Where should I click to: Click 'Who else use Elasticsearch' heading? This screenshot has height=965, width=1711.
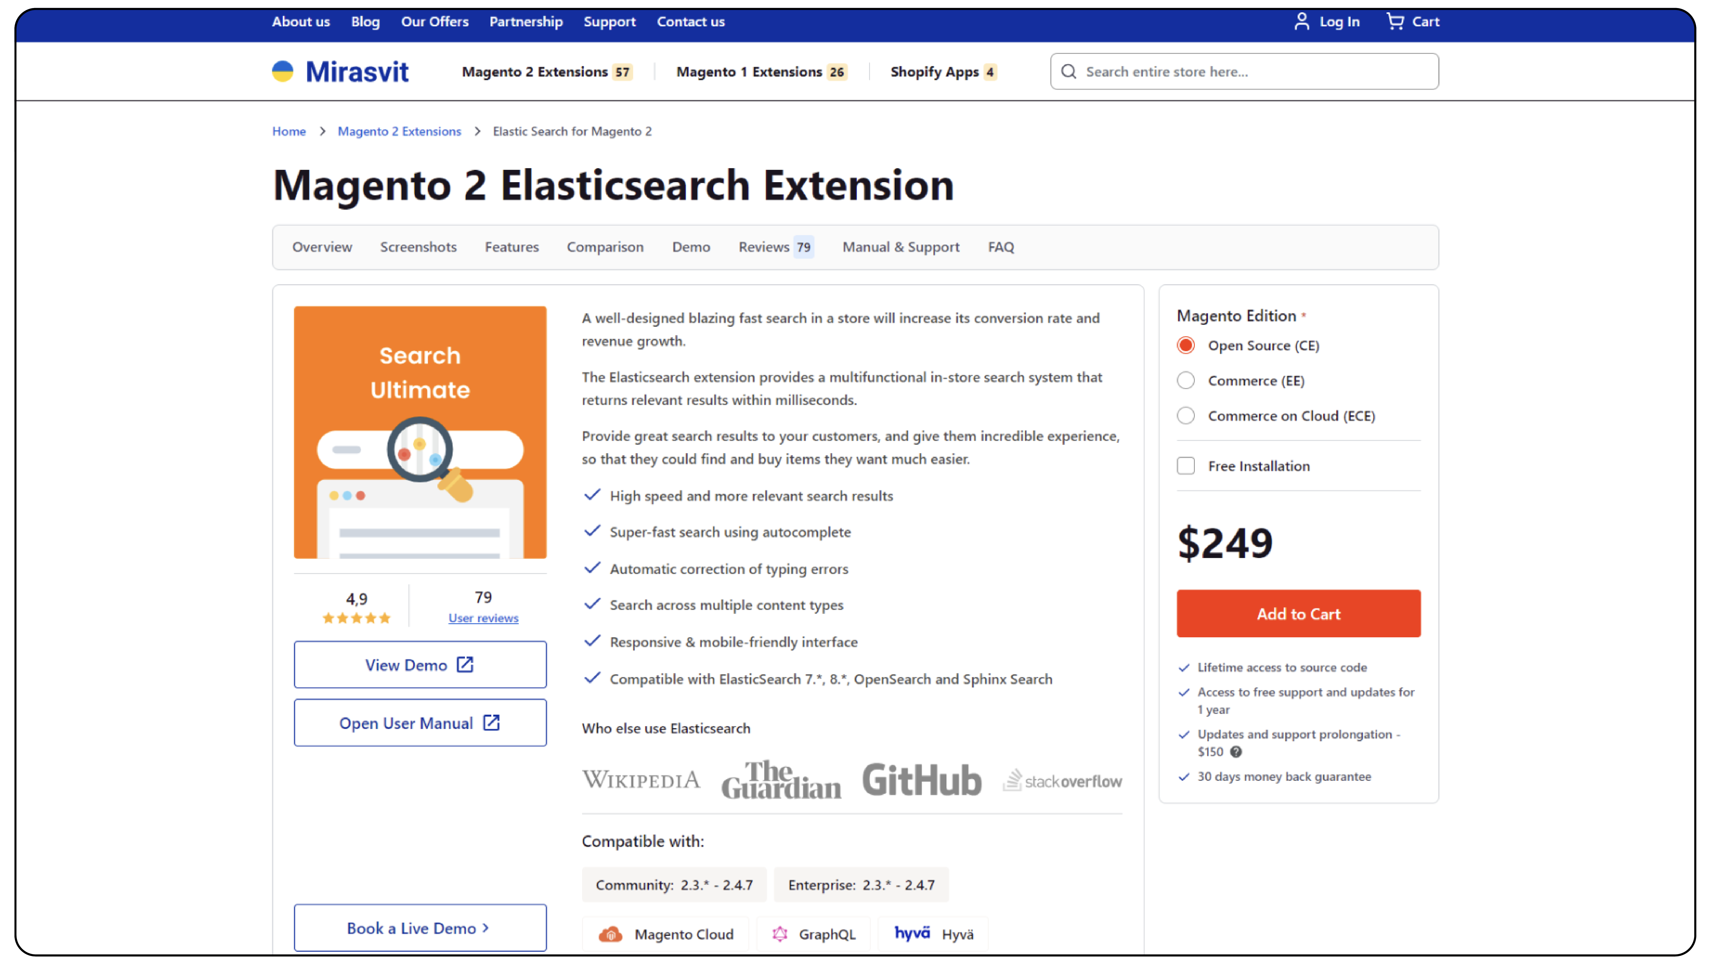coord(666,729)
